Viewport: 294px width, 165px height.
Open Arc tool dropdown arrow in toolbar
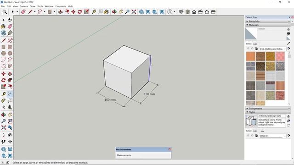tap(45, 11)
